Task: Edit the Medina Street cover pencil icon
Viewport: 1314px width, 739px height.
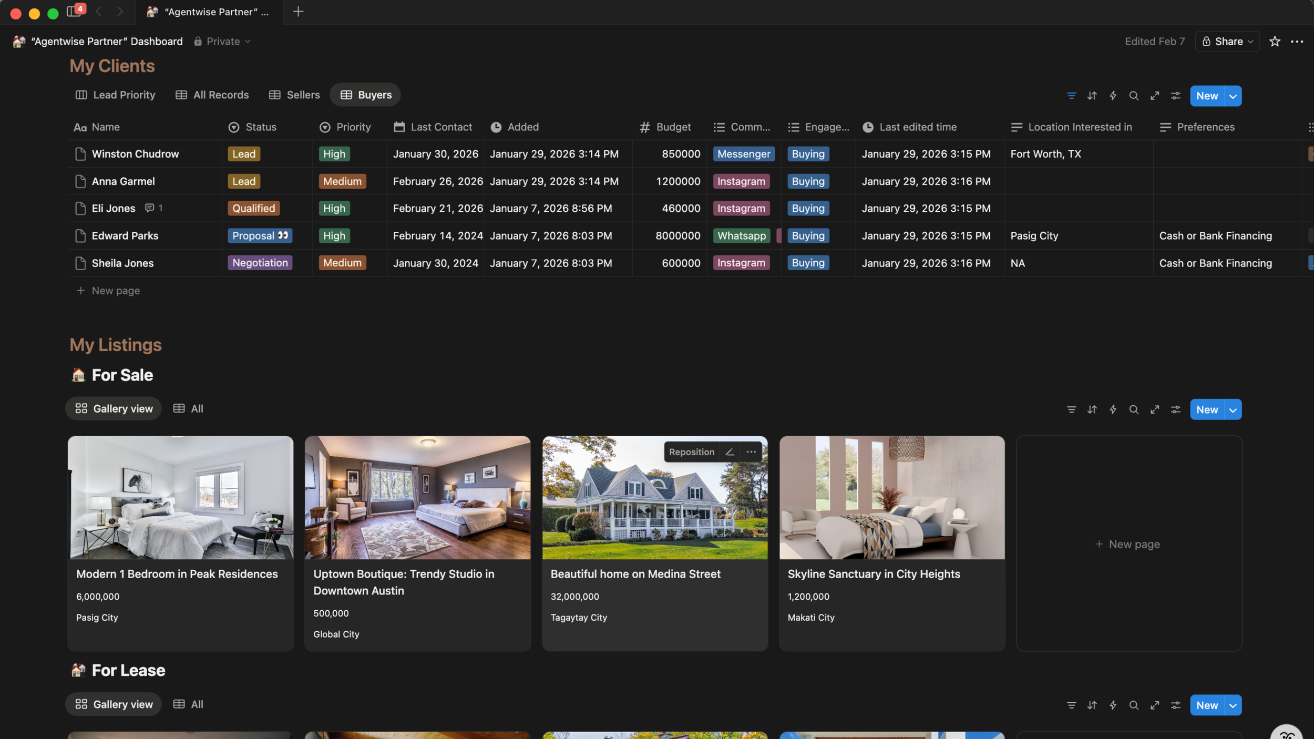Action: (730, 452)
